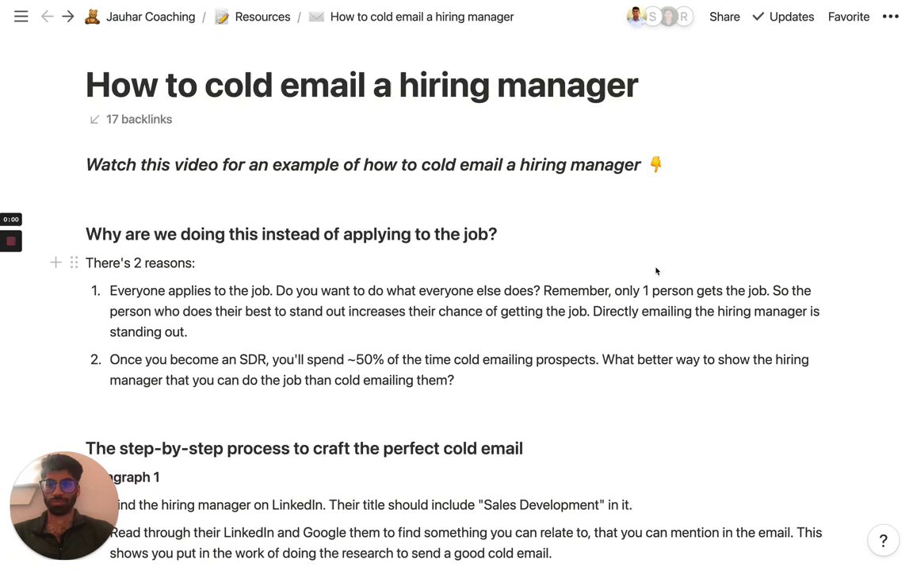Image resolution: width=913 pixels, height=571 pixels.
Task: Click the six-dot block drag handle
Action: tap(74, 263)
